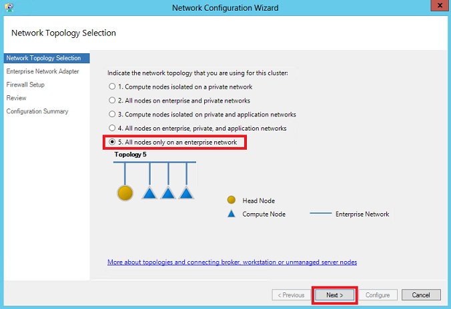Open the Network Topology Selection step
Screen dimensions: 451x309
(x=47, y=58)
